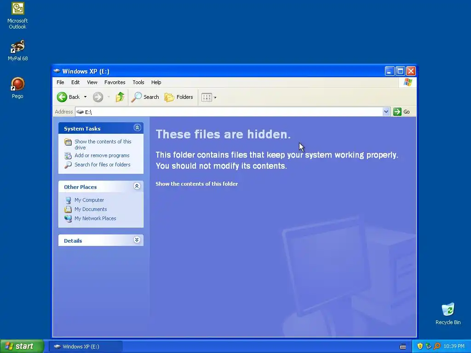Click the drive icon beside the task link
The image size is (471, 353).
(68, 142)
